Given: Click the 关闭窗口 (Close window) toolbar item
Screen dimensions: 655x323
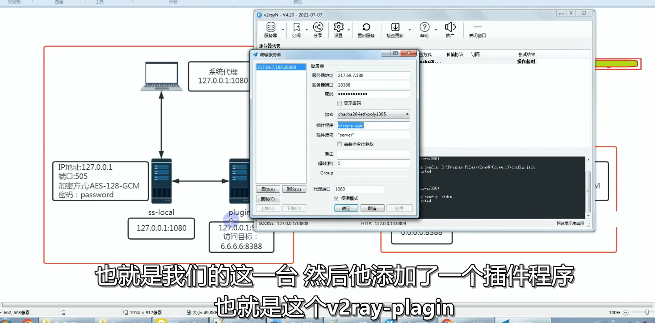Looking at the screenshot, I should click(477, 30).
